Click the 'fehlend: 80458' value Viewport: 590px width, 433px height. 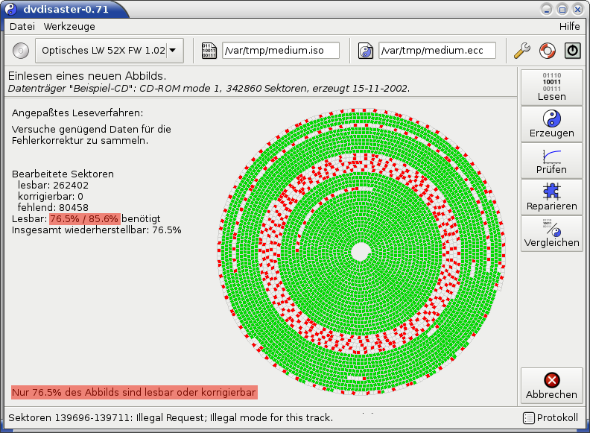53,207
